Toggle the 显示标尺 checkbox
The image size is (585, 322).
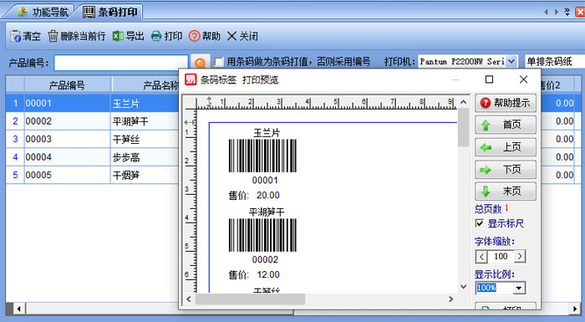[480, 223]
